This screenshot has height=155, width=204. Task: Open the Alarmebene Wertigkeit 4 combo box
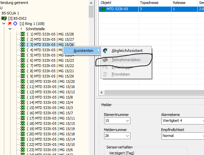pos(183,121)
